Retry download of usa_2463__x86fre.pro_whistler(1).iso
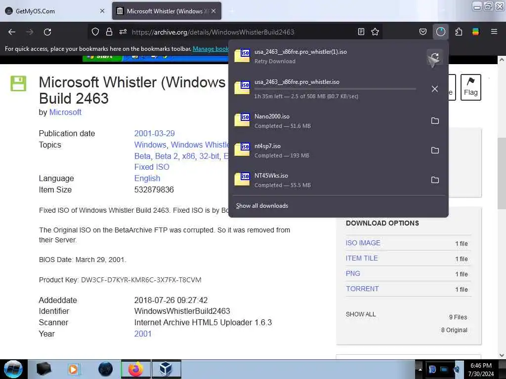This screenshot has width=506, height=379. click(435, 57)
